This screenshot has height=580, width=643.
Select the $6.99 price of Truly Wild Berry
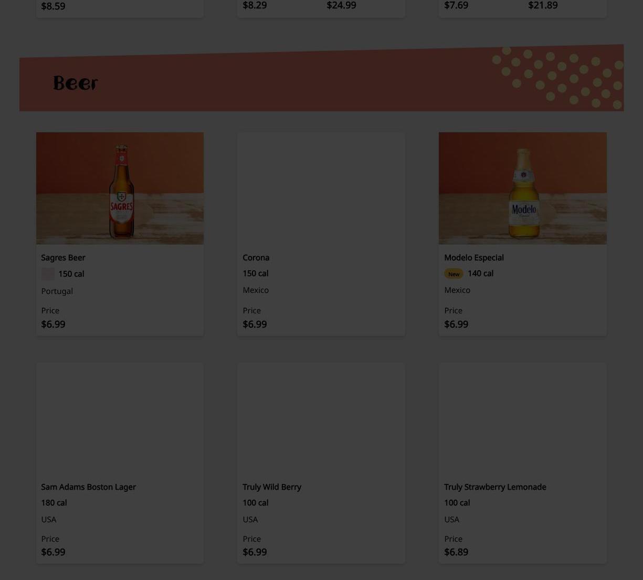(255, 552)
